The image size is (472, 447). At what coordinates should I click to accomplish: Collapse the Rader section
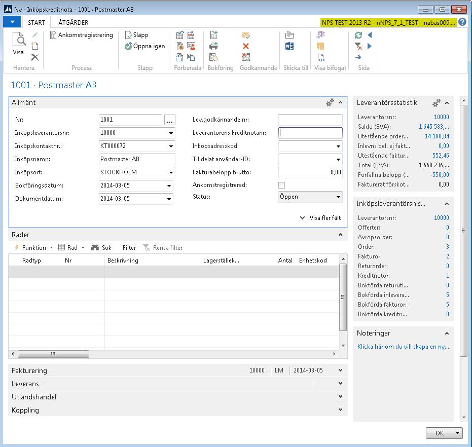point(341,235)
